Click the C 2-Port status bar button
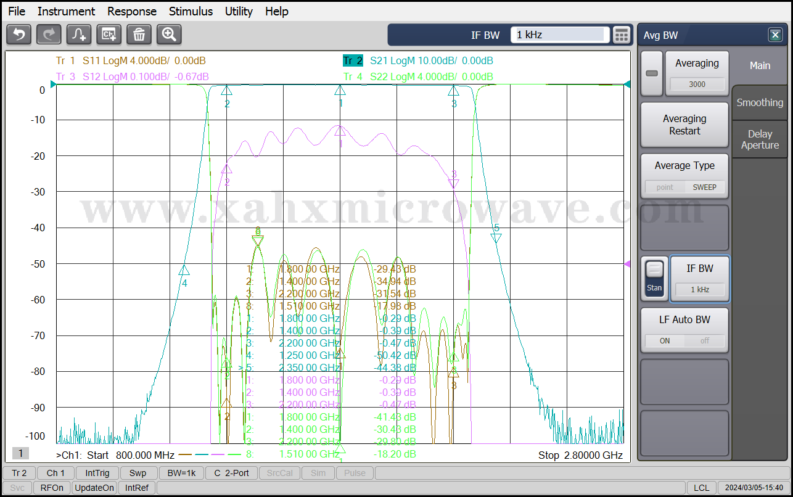This screenshot has width=793, height=497. point(231,473)
